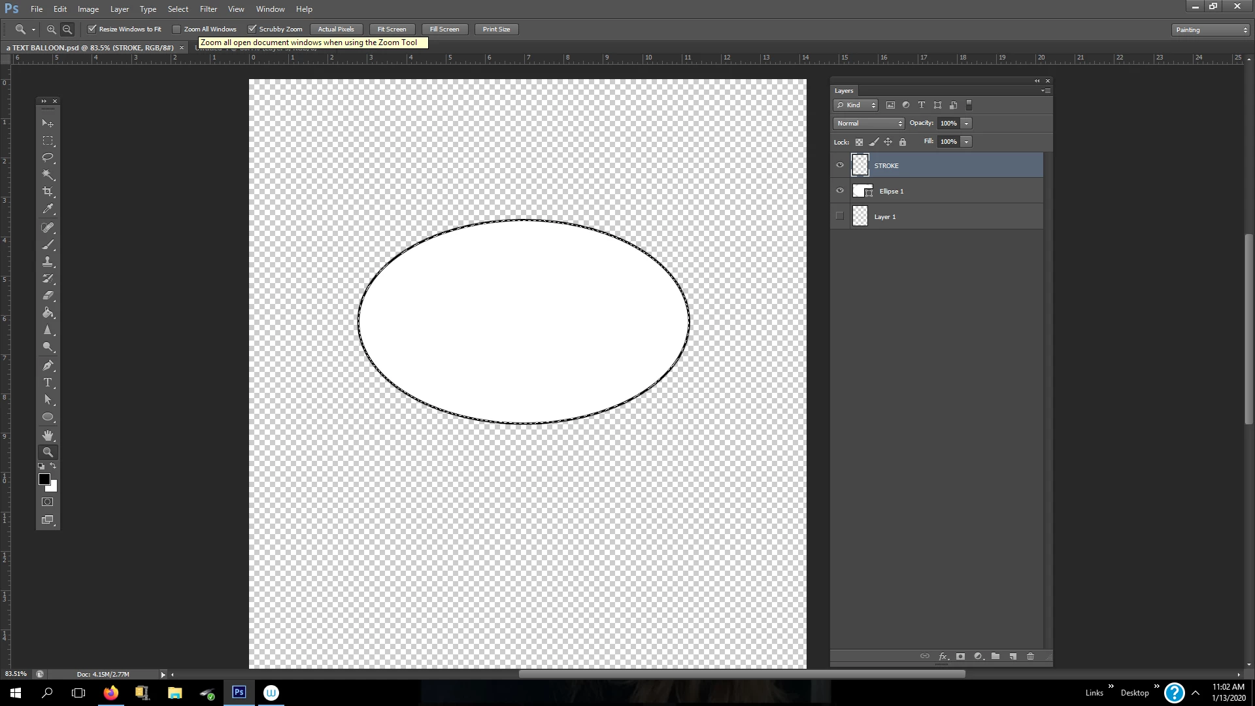
Task: Open the Filter menu
Action: [208, 9]
